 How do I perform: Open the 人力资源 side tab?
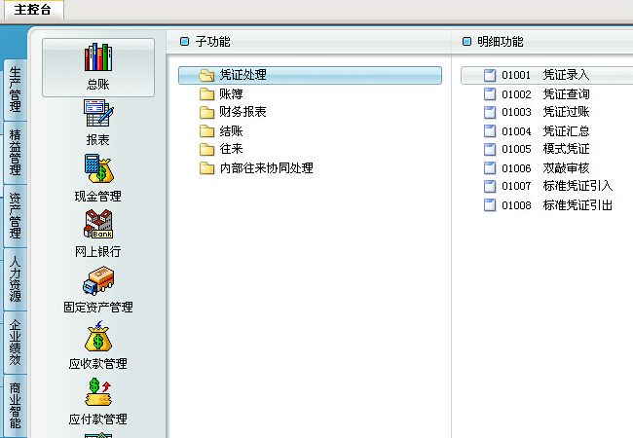(16, 279)
